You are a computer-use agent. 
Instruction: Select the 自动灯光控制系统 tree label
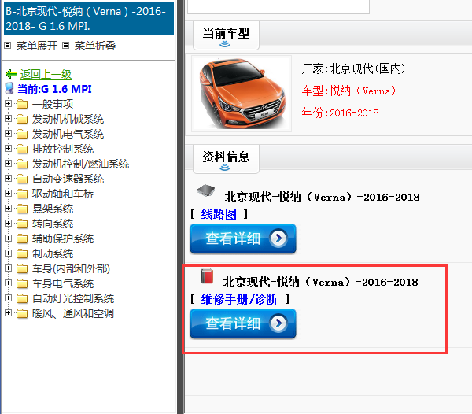coord(73,298)
